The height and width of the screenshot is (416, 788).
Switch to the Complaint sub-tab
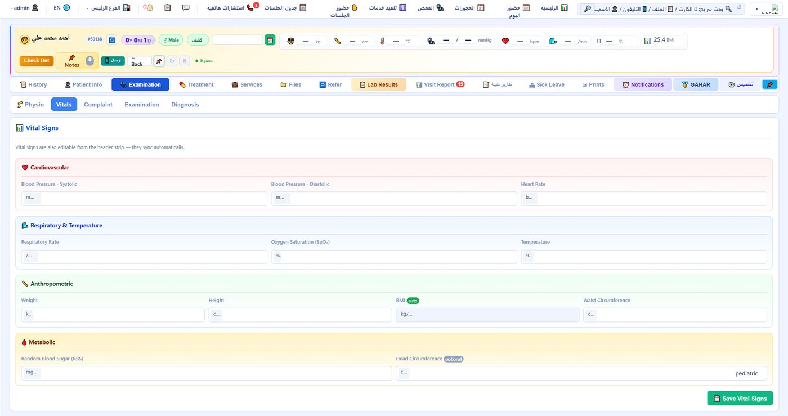pos(98,104)
